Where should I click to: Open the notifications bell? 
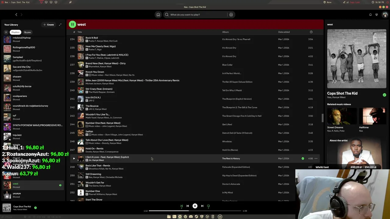tap(370, 15)
